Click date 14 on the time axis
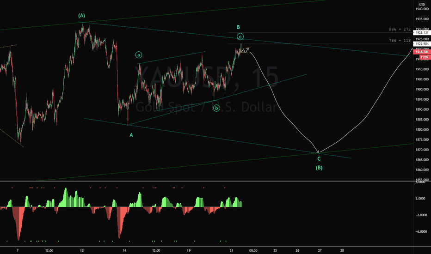 [124, 250]
